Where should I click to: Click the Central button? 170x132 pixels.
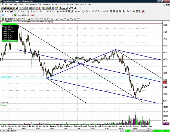click(x=63, y=8)
